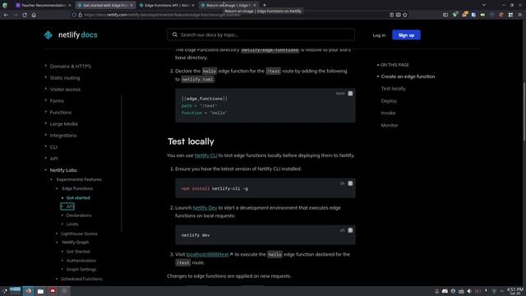Reload the current page
The width and height of the screenshot is (526, 296).
coord(25,15)
